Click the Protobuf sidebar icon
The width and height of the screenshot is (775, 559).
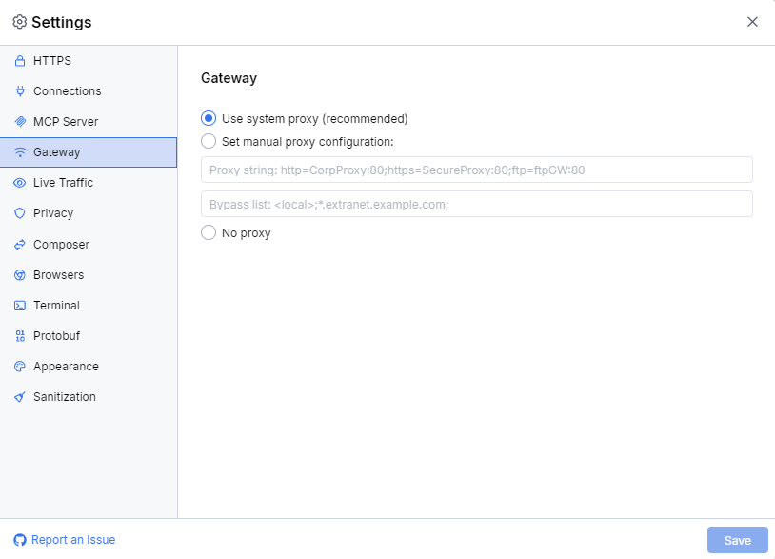(19, 335)
